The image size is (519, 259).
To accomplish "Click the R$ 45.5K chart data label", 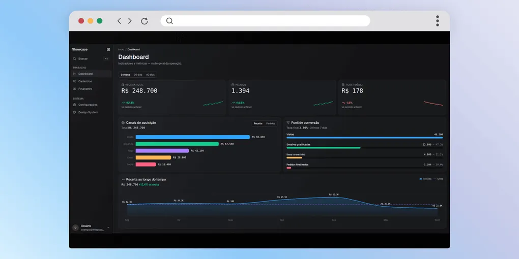I will click(282, 197).
